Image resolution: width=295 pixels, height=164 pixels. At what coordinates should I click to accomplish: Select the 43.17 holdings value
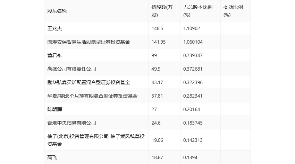click(x=157, y=83)
